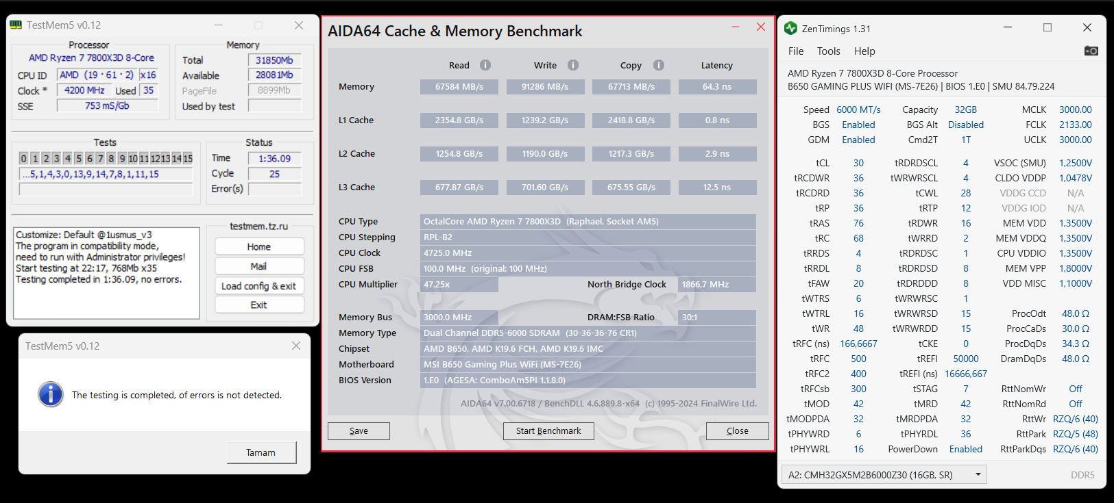Click the blue information icon in TestMem5 dialog
Screen dimensions: 1114x503
point(51,394)
